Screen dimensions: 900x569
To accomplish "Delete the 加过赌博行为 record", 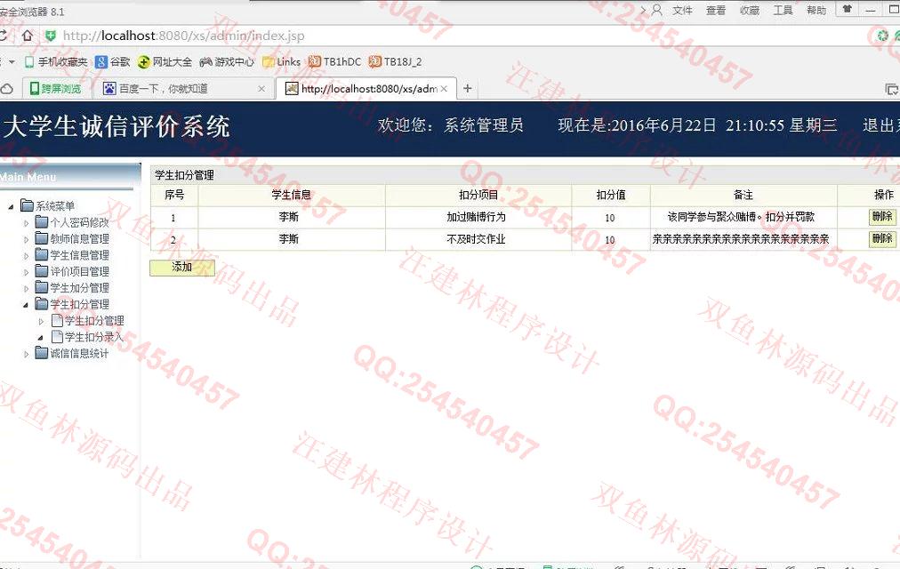I will 882,216.
